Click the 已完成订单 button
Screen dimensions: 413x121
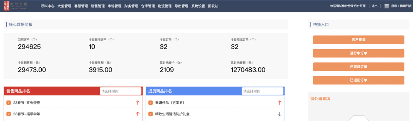[x=358, y=67]
